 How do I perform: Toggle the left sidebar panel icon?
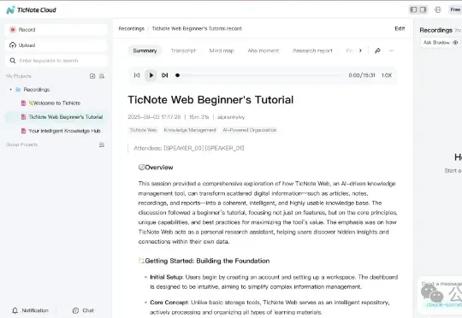click(413, 9)
